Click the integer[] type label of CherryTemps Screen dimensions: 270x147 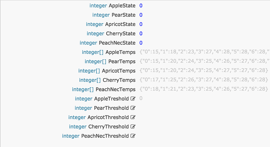tap(90, 80)
